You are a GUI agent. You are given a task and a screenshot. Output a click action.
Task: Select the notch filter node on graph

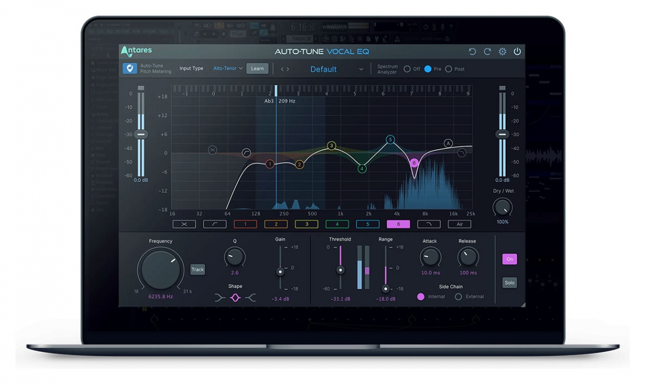tap(213, 150)
